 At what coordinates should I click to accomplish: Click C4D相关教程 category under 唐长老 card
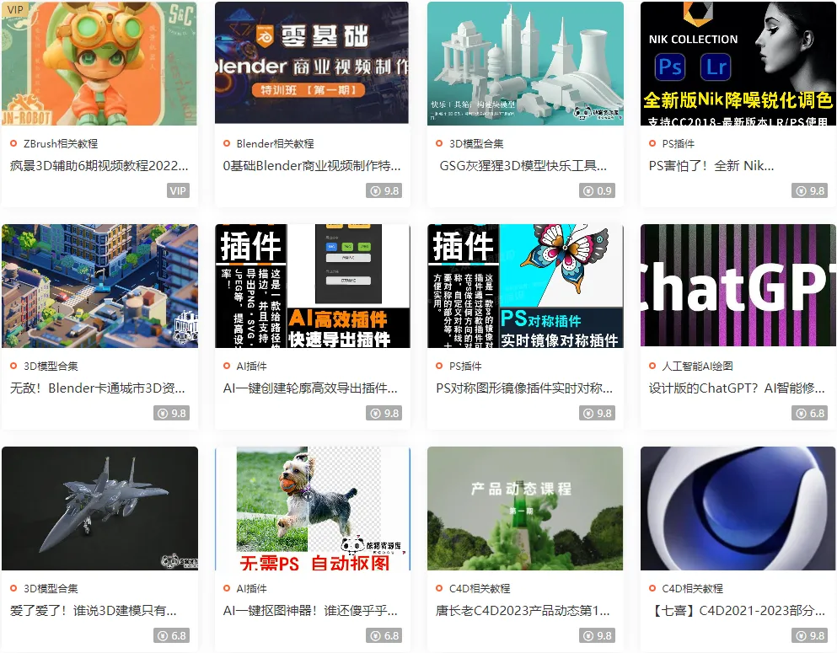point(480,588)
